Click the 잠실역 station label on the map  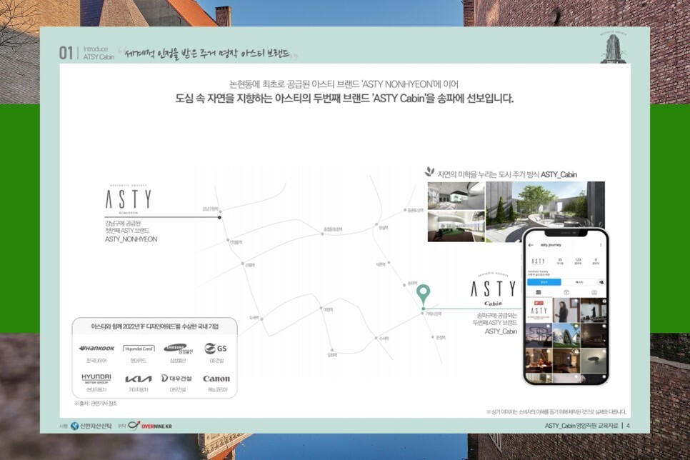coord(384,228)
